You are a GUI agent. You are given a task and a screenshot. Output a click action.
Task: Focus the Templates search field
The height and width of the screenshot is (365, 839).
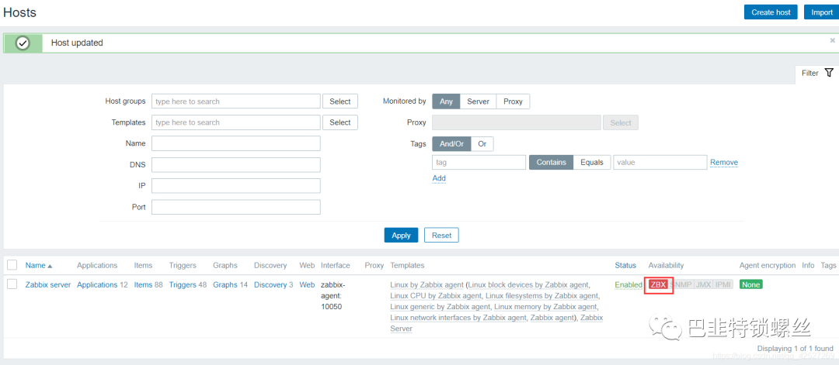[236, 122]
